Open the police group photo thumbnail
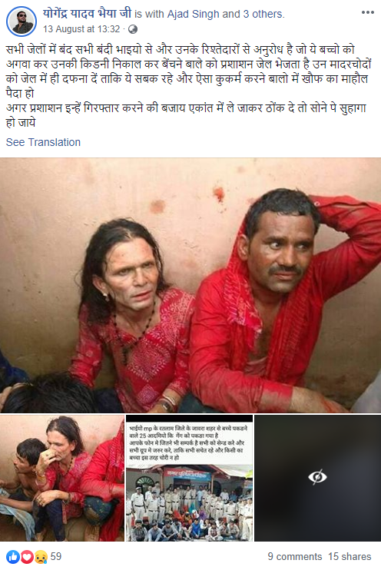 [x=189, y=478]
